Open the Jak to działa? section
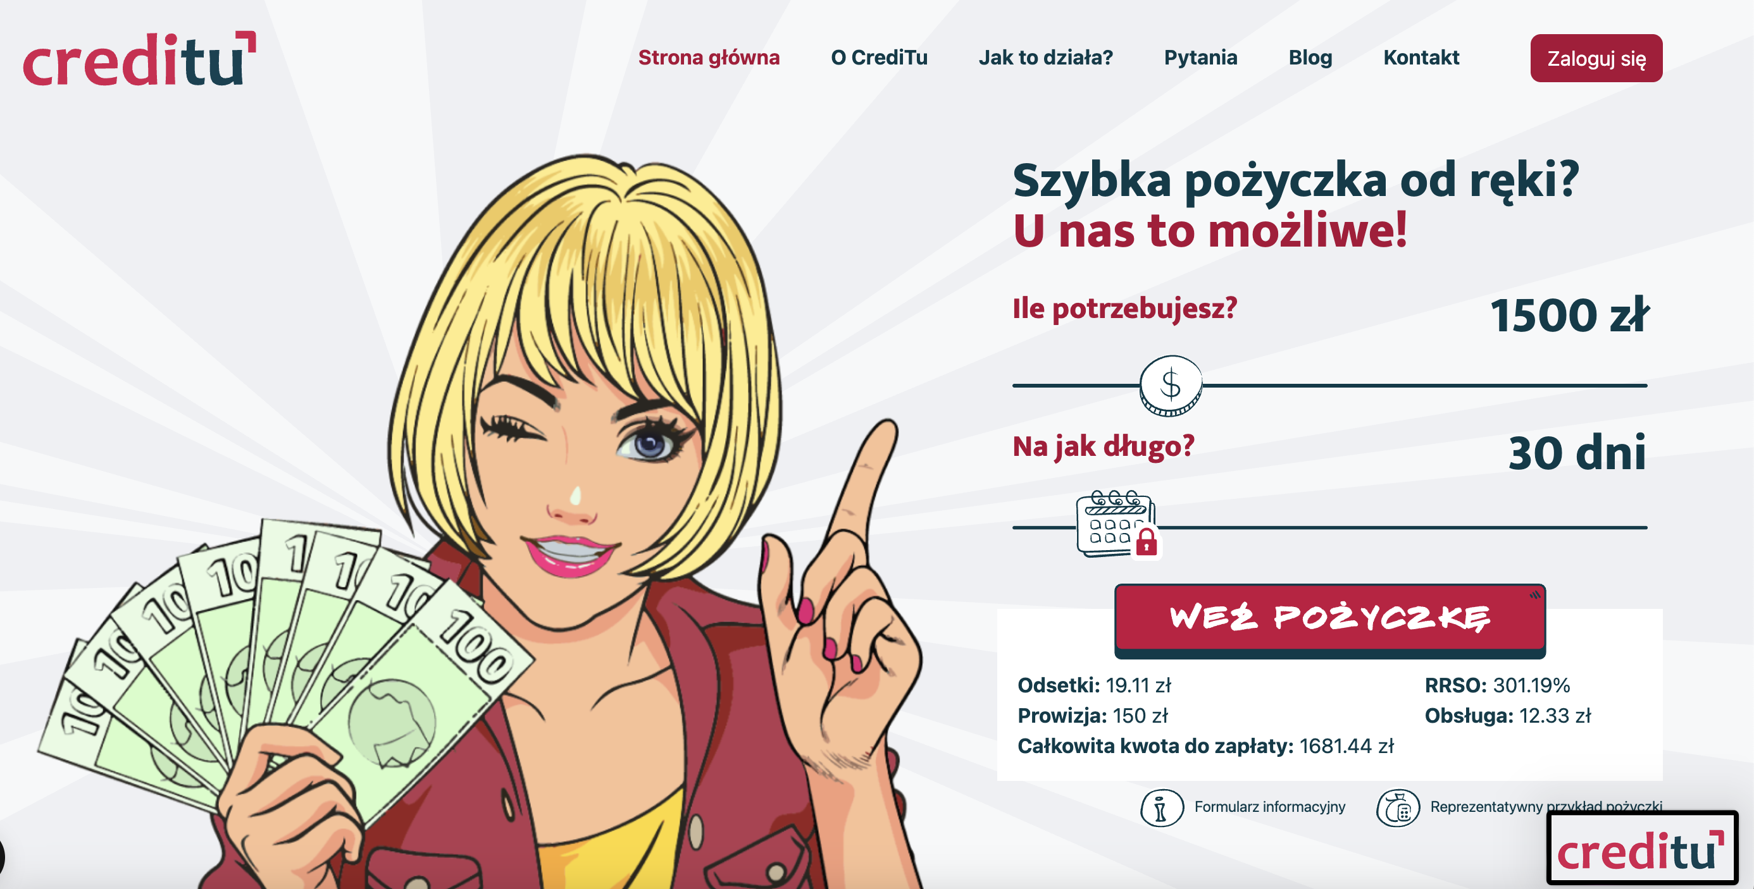This screenshot has width=1754, height=889. [x=1045, y=58]
